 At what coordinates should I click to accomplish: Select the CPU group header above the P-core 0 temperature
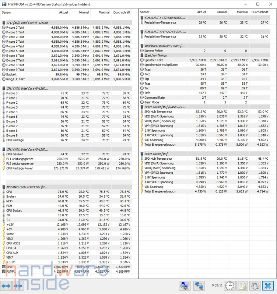pyautogui.click(x=66, y=88)
